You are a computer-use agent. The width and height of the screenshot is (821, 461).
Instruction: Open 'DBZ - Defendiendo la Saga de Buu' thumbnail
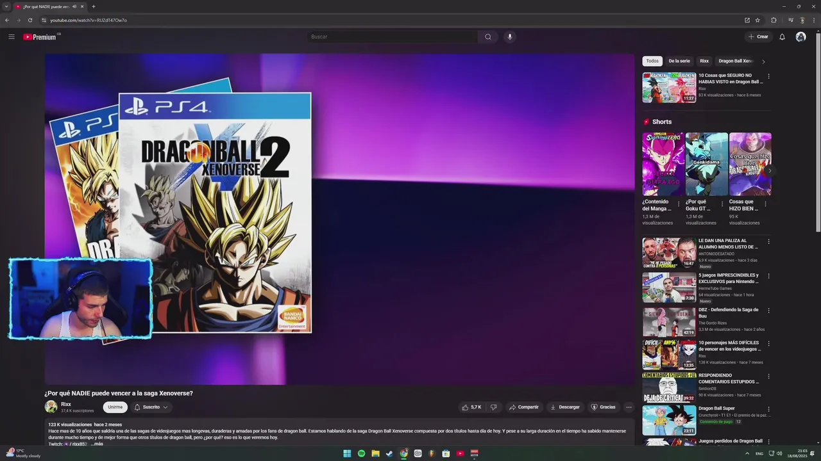tap(669, 321)
